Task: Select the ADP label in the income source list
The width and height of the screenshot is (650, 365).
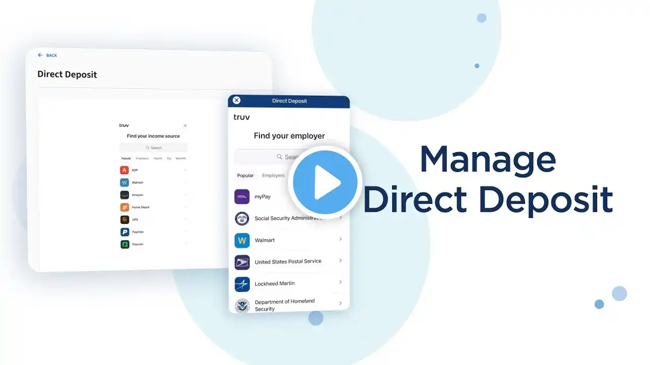Action: [135, 170]
